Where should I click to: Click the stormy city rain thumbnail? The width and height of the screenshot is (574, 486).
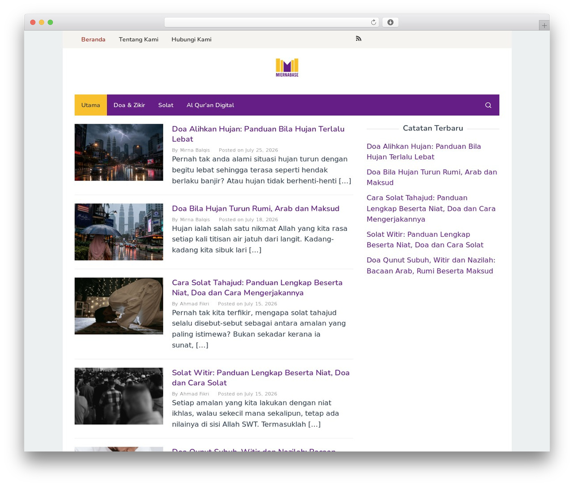119,152
